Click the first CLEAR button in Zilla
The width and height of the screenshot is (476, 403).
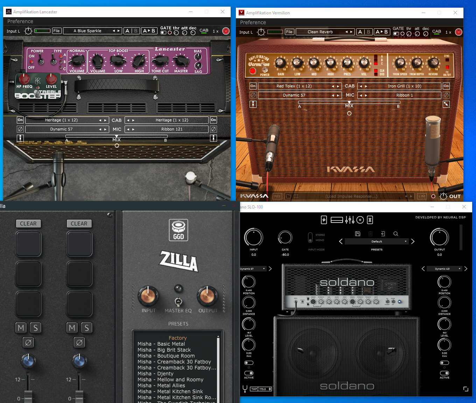tap(28, 224)
